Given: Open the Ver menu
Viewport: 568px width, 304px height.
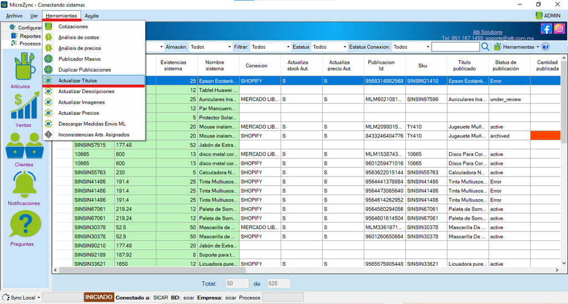Looking at the screenshot, I should click(x=34, y=16).
